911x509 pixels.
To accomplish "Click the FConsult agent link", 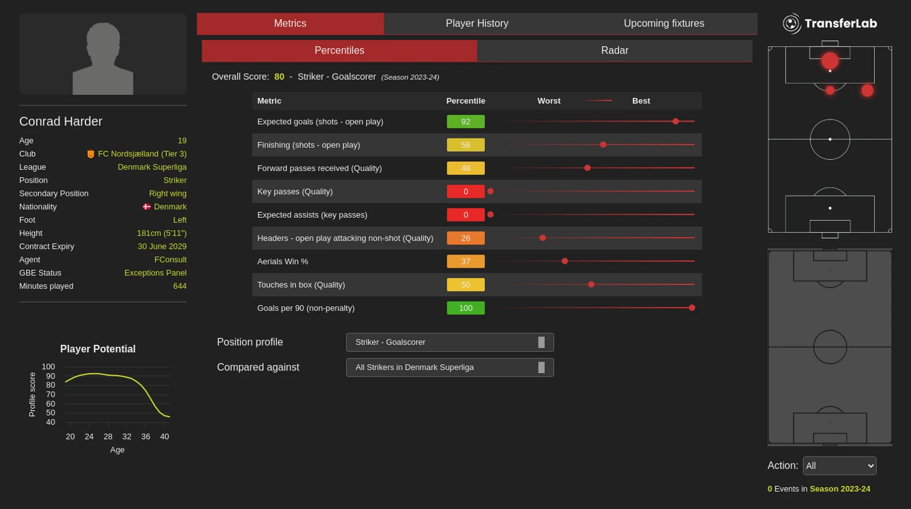I will click(x=170, y=259).
